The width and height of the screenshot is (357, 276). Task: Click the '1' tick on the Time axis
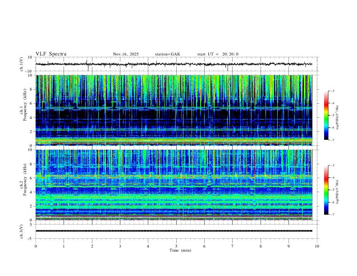tap(64, 246)
